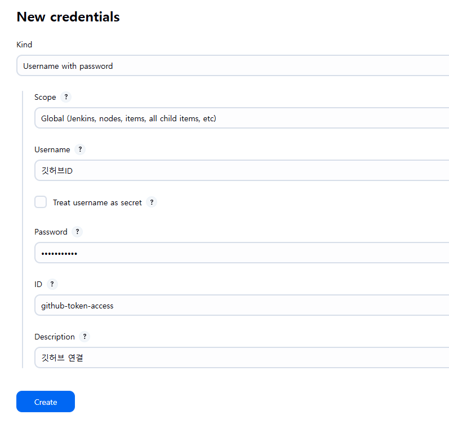This screenshot has height=428, width=449.
Task: Open the ID field help icon
Action: tap(52, 284)
